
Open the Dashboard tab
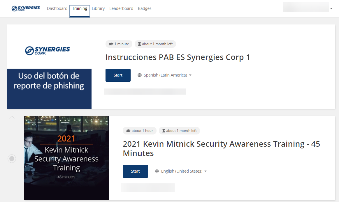click(x=57, y=8)
